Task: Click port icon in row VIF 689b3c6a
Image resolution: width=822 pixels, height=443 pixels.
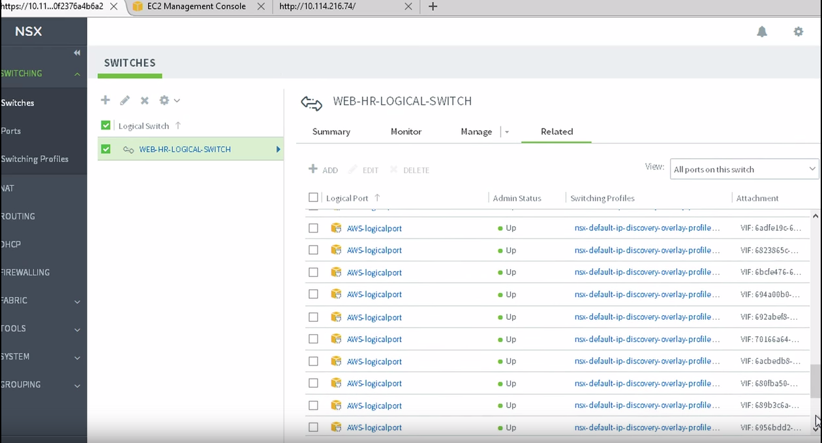Action: pyautogui.click(x=336, y=406)
